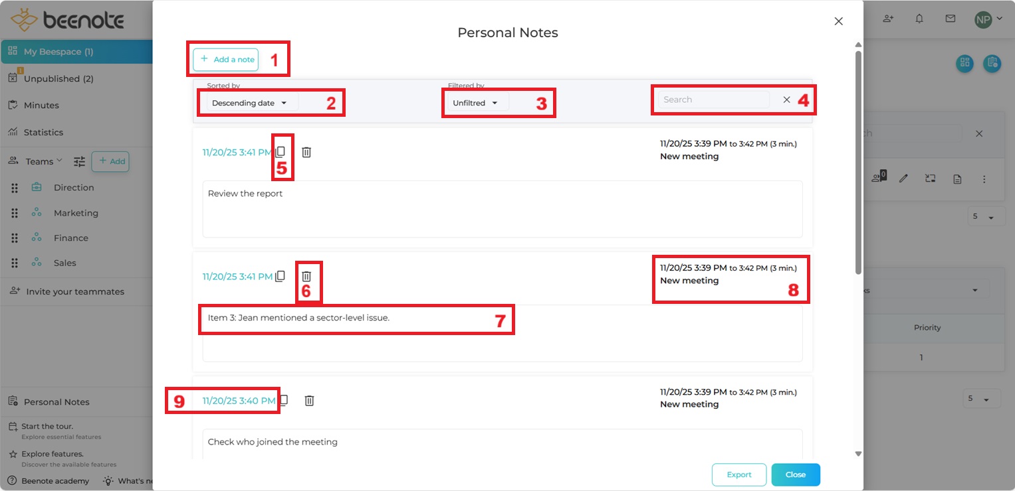Delete the 'Check who joined' note
Image resolution: width=1015 pixels, height=491 pixels.
click(x=309, y=401)
